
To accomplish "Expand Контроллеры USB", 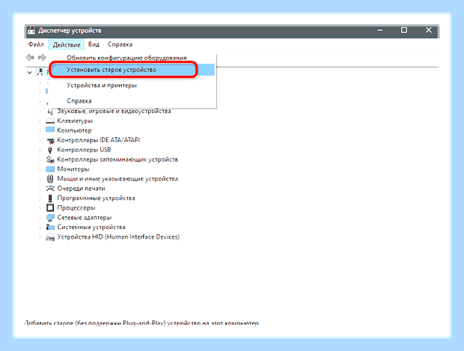I will pyautogui.click(x=40, y=150).
